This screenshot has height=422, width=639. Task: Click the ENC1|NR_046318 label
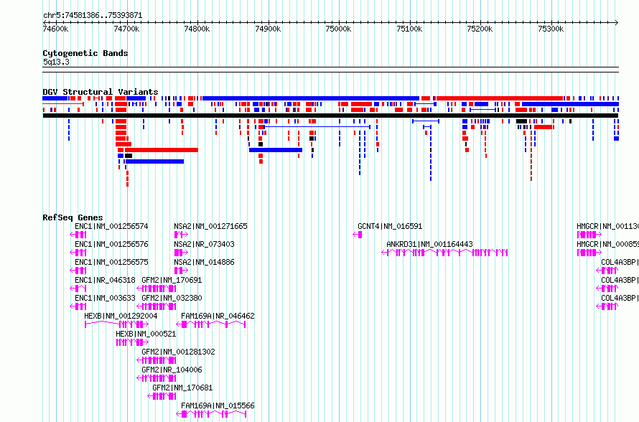point(105,280)
